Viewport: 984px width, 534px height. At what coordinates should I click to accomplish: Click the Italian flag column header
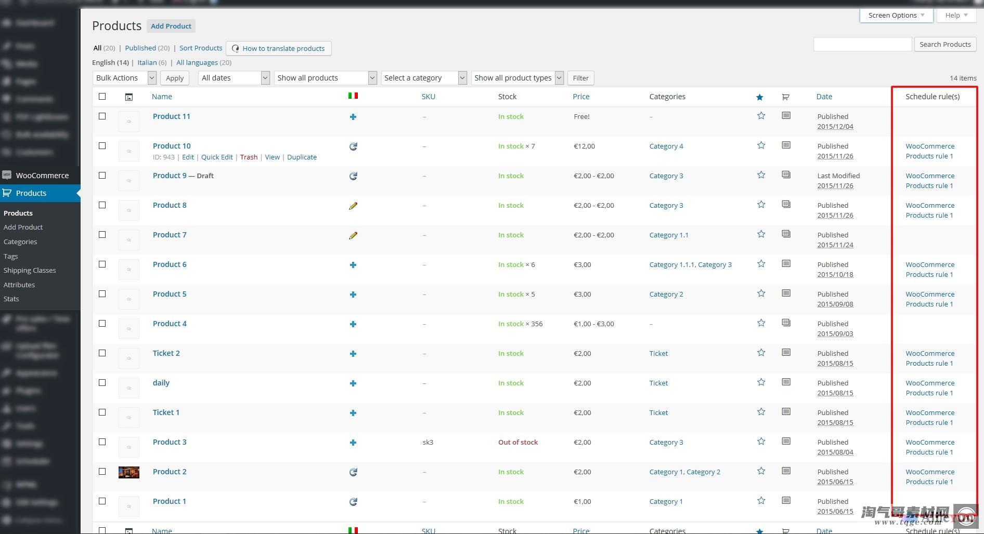(353, 96)
